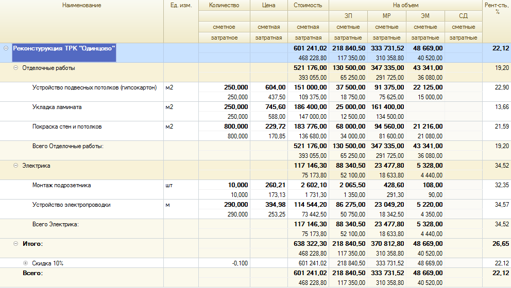Collapse the Электрика section
Viewport: 511px width, 288px height.
click(15, 166)
